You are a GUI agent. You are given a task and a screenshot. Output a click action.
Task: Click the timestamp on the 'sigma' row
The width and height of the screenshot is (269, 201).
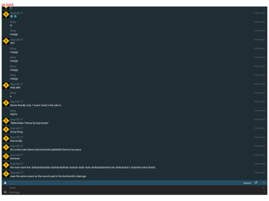(x=260, y=110)
